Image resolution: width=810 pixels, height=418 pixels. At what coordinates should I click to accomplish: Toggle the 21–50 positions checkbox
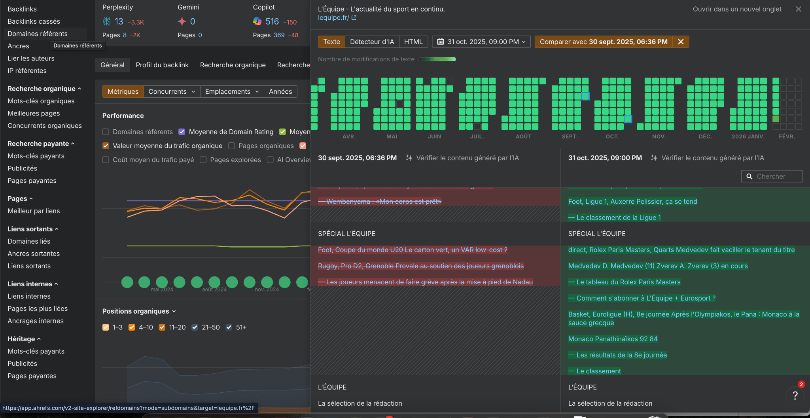pos(195,327)
